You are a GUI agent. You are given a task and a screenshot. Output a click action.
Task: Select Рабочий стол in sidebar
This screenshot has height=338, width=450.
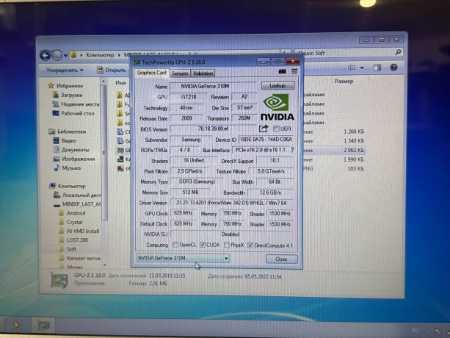click(x=73, y=113)
